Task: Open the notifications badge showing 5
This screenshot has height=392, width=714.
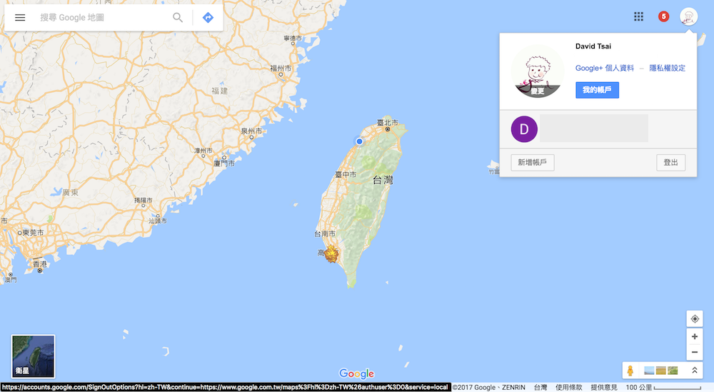Action: tap(663, 17)
